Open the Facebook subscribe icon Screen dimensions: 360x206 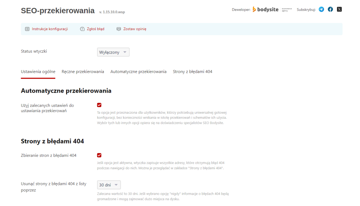330,9
